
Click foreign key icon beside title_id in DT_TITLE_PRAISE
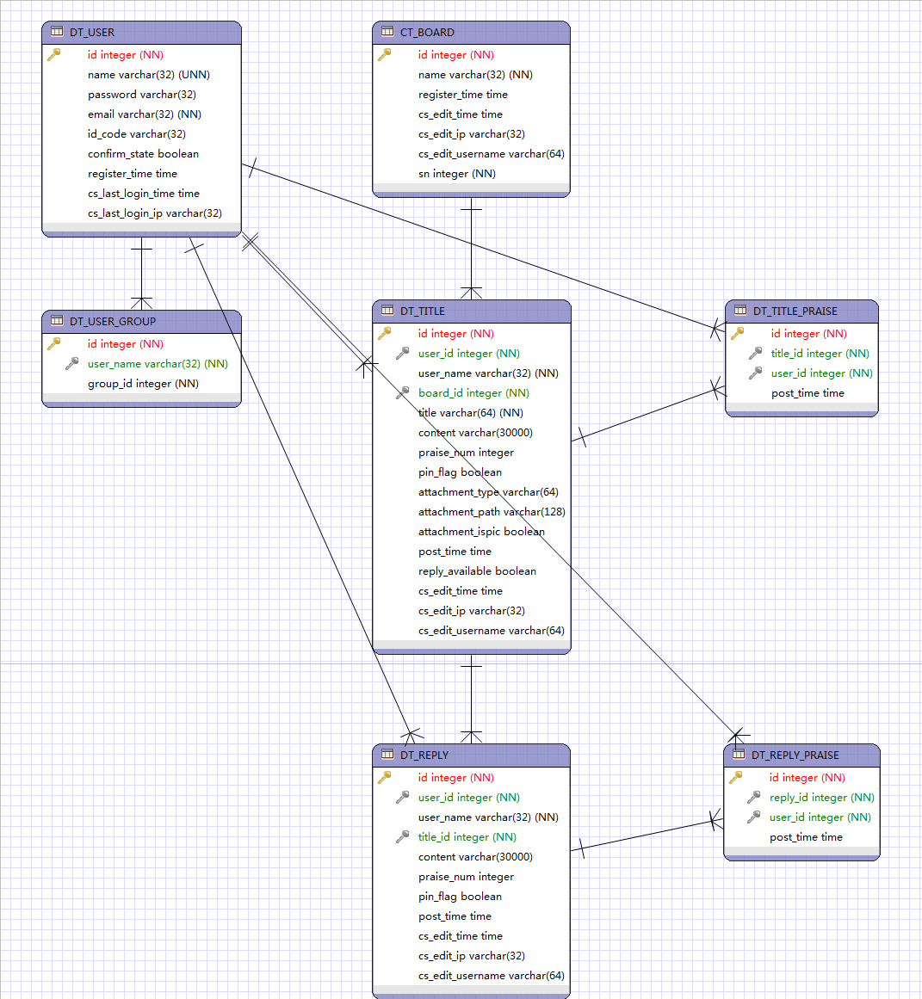(755, 354)
